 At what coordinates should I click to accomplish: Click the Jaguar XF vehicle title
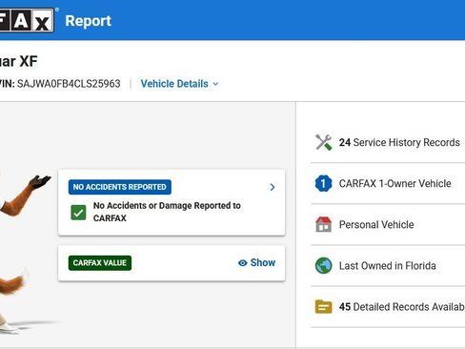(x=18, y=61)
